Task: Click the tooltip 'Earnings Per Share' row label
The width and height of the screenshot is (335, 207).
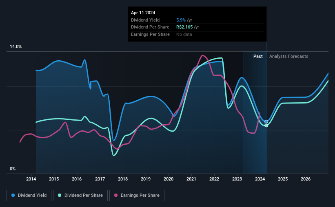Action: (150, 34)
